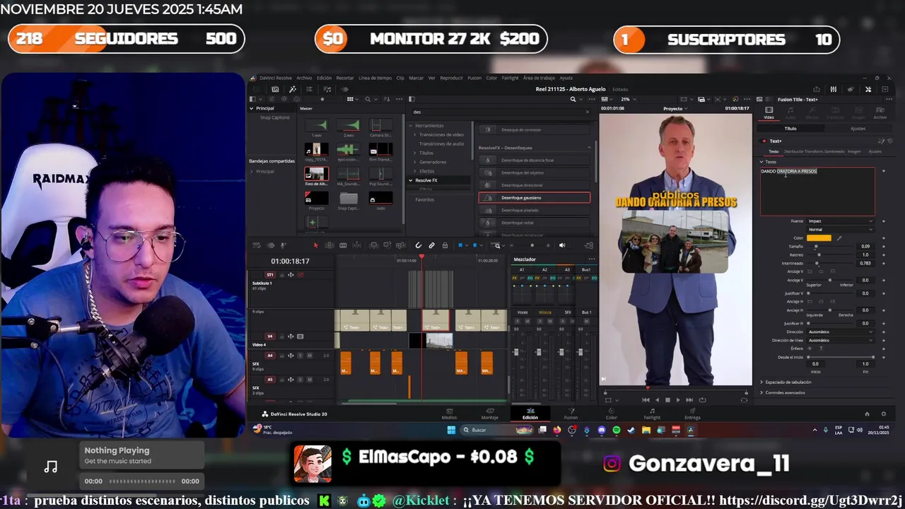
Task: Collapse the Resolve FX category
Action: tap(410, 180)
